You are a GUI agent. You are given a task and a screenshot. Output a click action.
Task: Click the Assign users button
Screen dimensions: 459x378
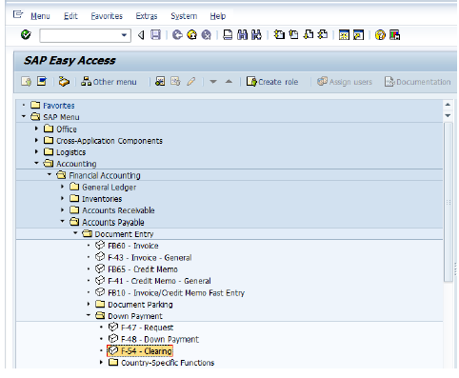coord(345,82)
